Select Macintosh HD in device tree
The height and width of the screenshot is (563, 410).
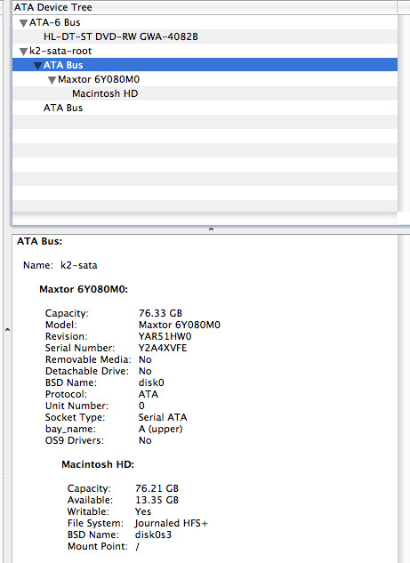205,93
